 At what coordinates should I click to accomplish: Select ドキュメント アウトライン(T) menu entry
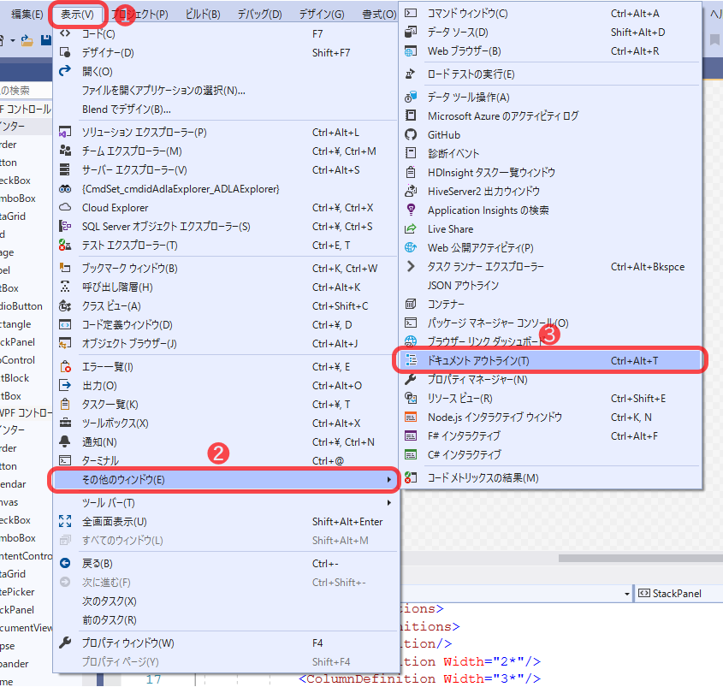[x=549, y=360]
